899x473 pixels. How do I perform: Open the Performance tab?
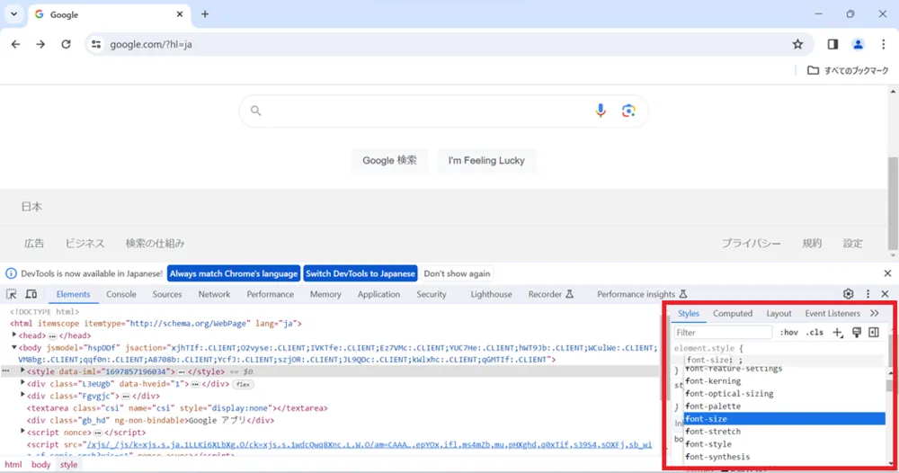coord(270,294)
